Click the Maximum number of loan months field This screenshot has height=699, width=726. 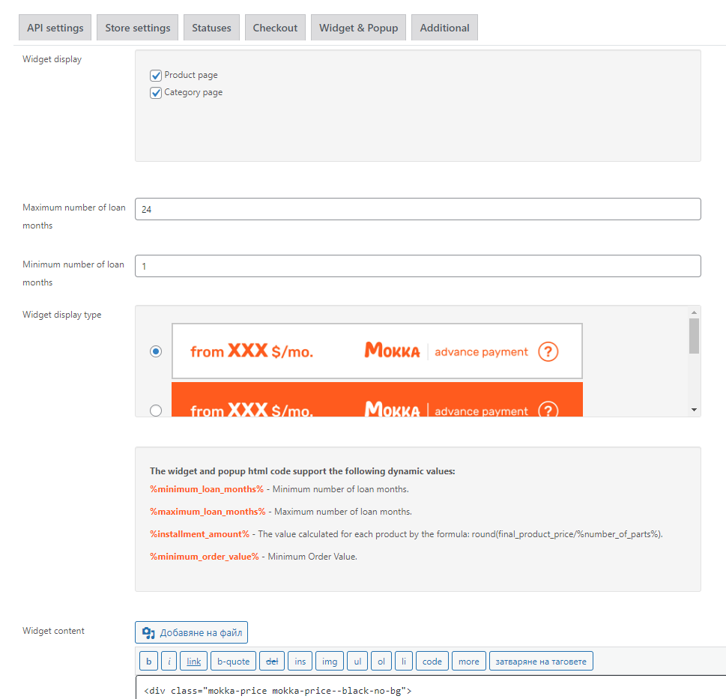click(x=417, y=209)
